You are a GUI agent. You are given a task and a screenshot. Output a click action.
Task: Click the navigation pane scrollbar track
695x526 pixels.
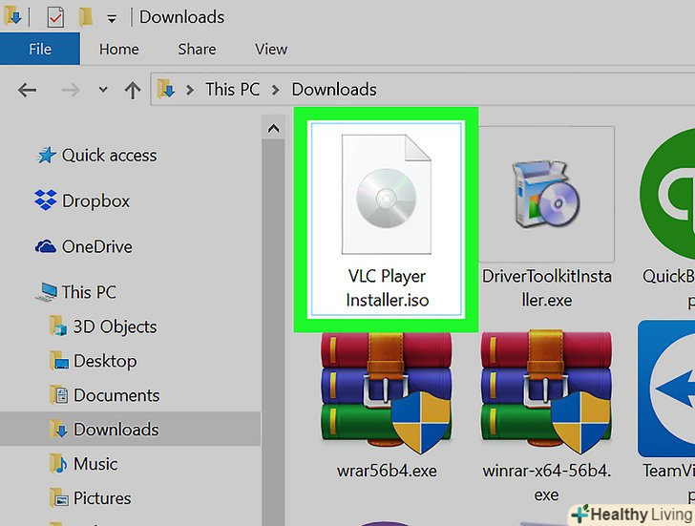click(273, 332)
